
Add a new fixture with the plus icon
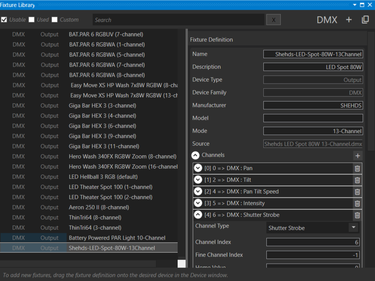349,20
